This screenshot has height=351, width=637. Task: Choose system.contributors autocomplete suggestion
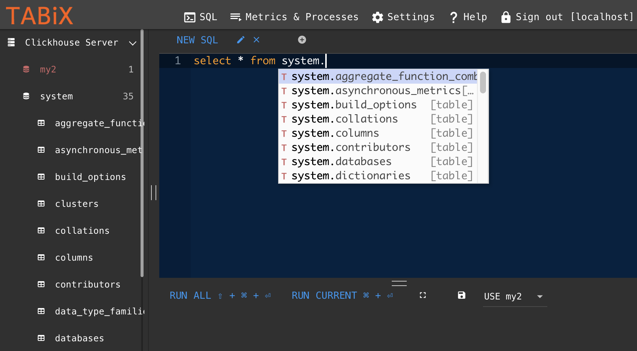click(x=378, y=147)
